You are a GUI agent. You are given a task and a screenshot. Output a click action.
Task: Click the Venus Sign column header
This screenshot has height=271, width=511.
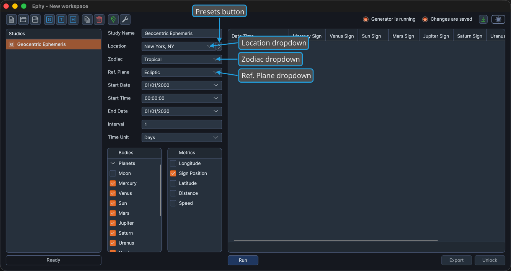coord(342,36)
